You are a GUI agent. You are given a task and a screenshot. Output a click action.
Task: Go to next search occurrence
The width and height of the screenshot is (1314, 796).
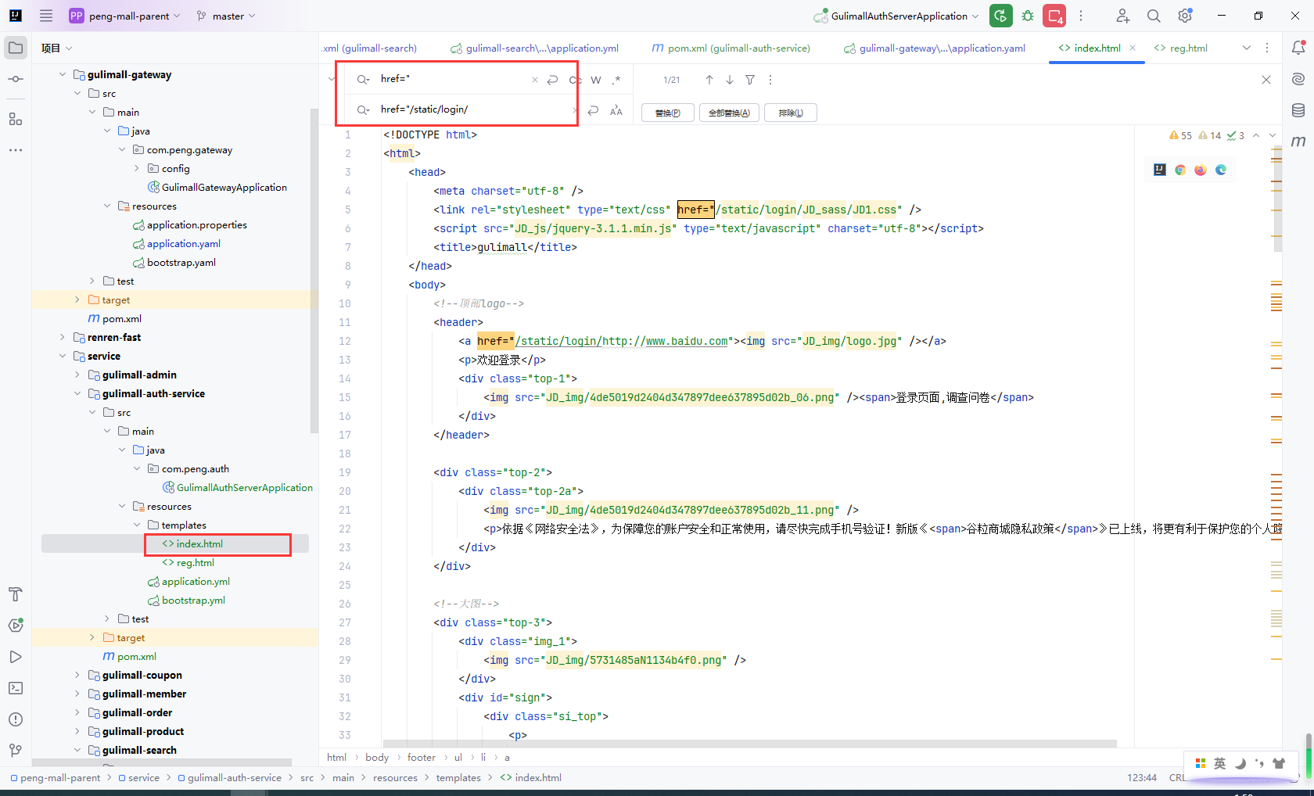coord(730,80)
